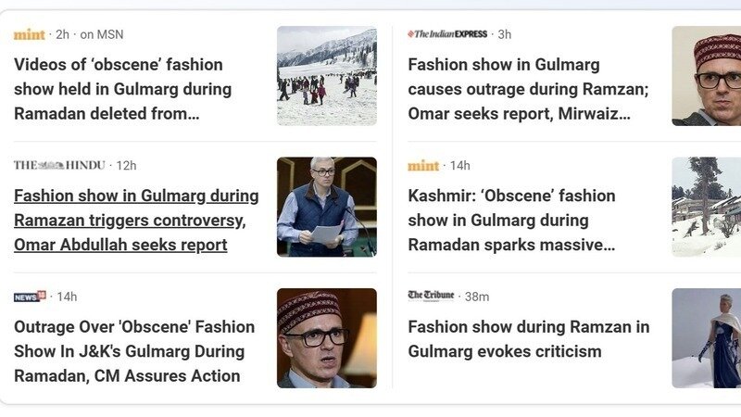Click The Indian Express publisher logo
This screenshot has height=417, width=741.
click(447, 34)
